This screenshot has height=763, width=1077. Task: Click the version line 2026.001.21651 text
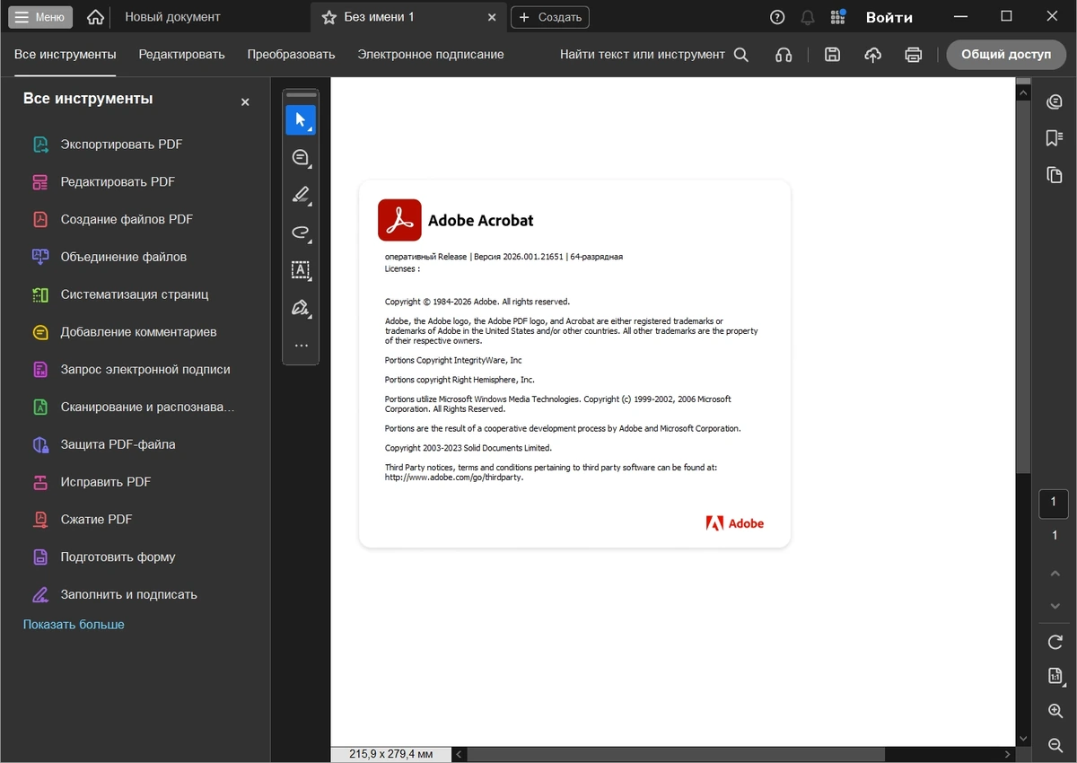point(503,257)
